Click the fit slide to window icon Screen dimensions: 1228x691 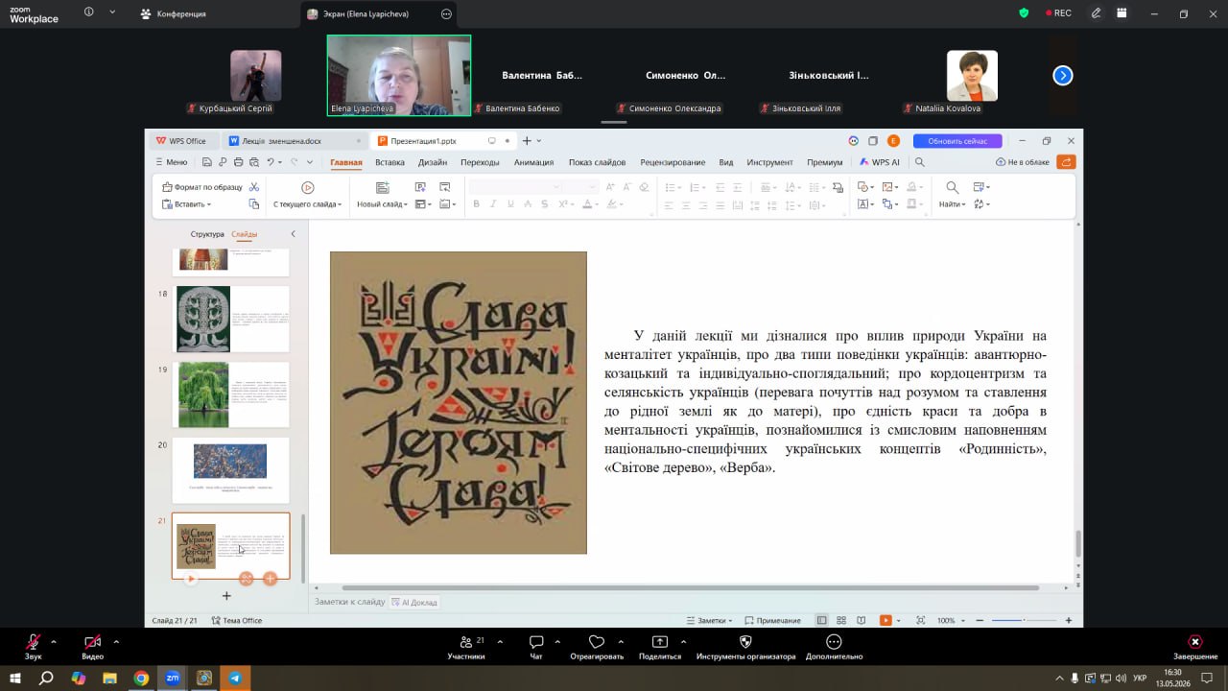pyautogui.click(x=921, y=621)
